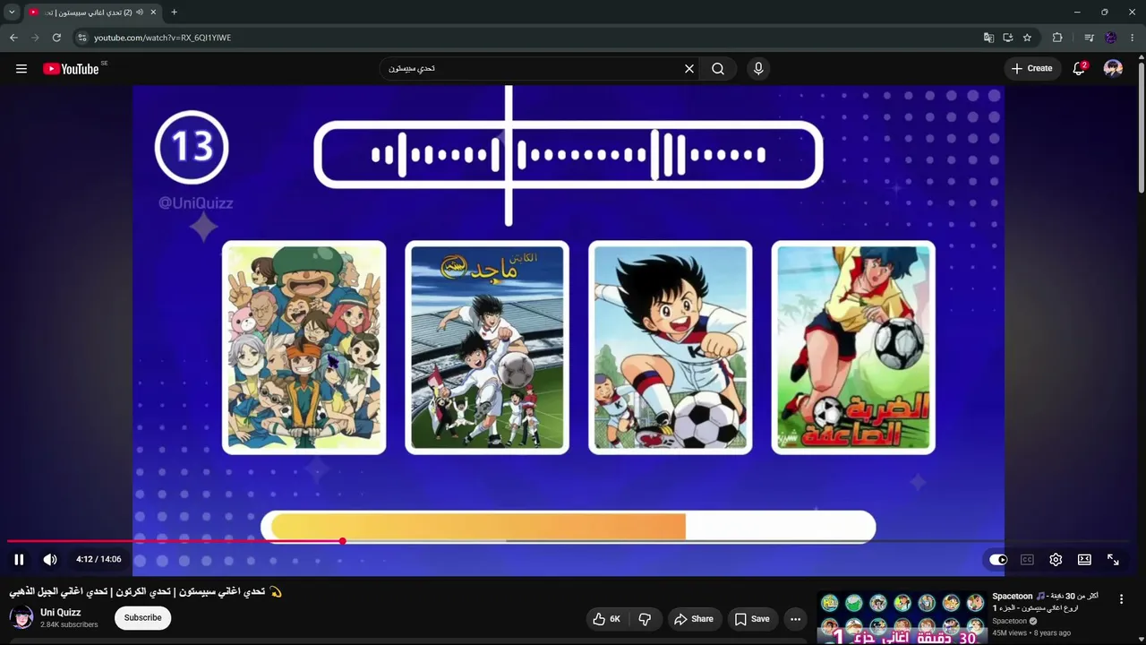
Task: Dislike the video with thumbs down
Action: coord(645,619)
